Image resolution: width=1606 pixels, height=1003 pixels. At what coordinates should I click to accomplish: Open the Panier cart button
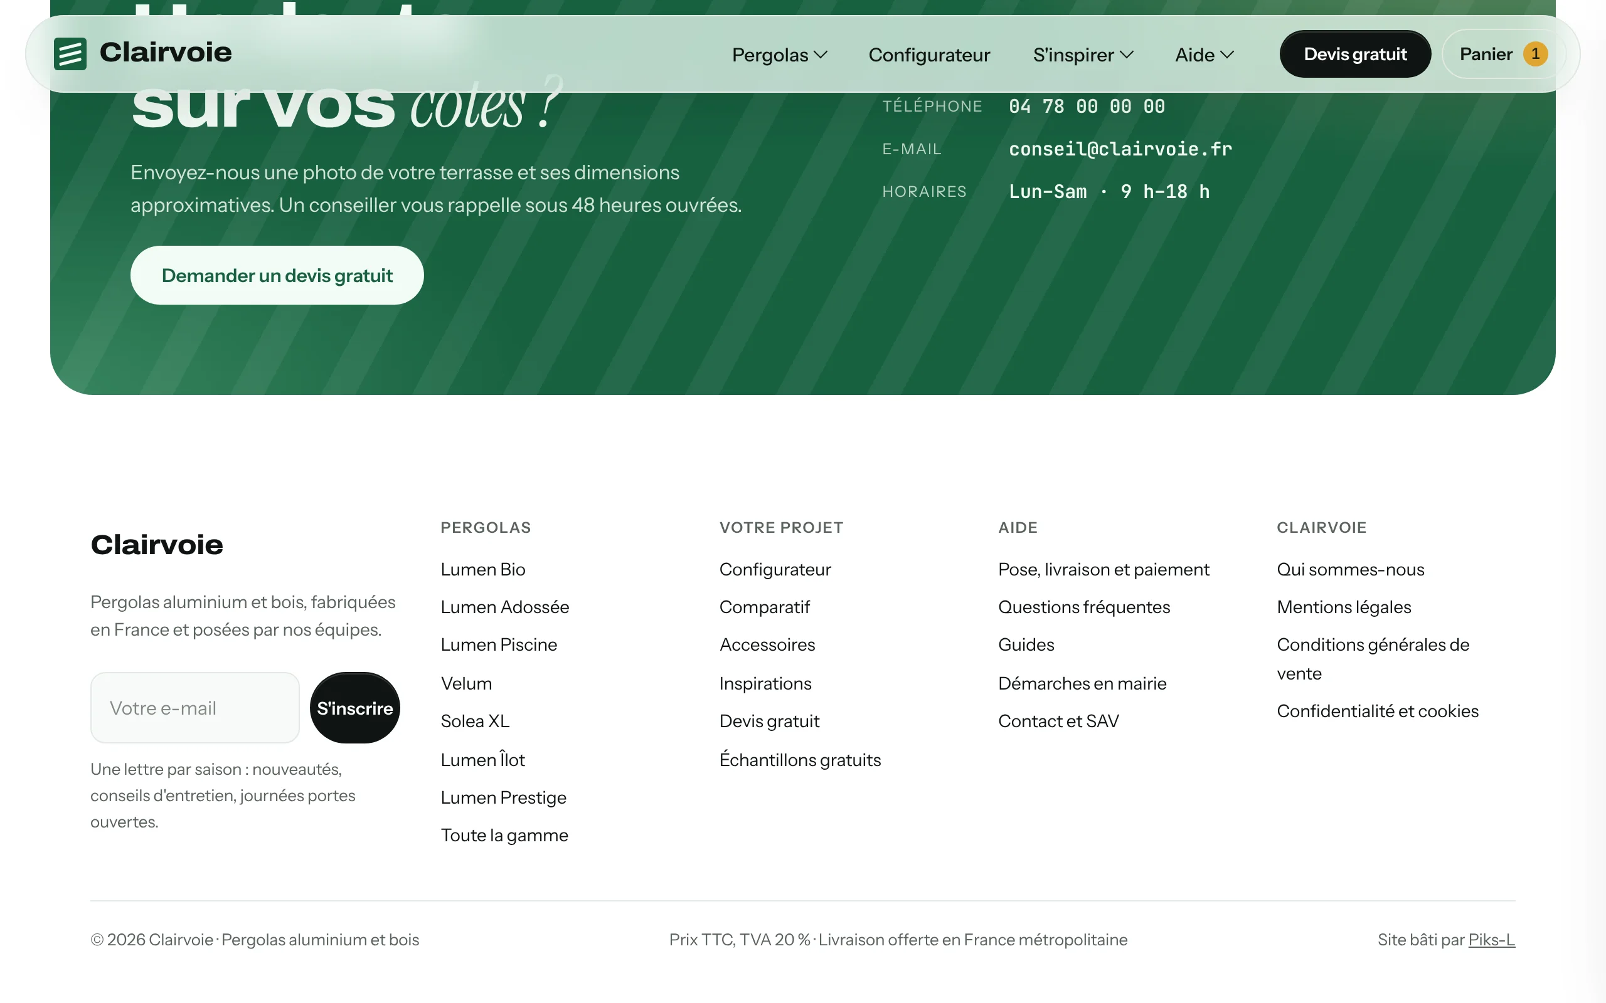coord(1504,55)
